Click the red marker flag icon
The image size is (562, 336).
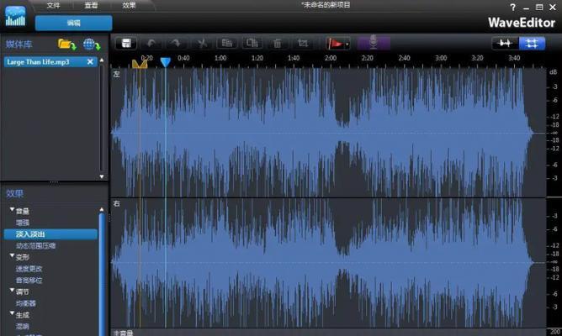[336, 44]
